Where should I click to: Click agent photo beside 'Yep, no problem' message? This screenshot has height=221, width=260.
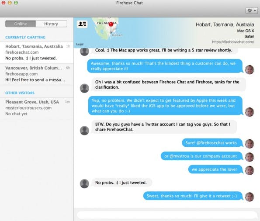pos(250,112)
